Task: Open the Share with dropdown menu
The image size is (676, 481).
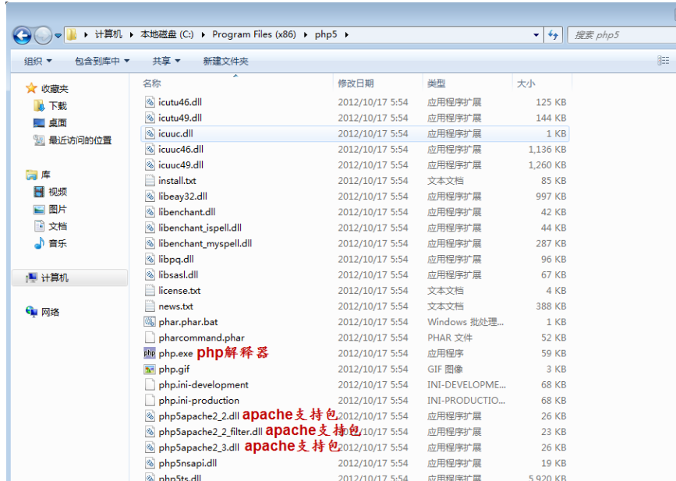Action: [x=166, y=61]
